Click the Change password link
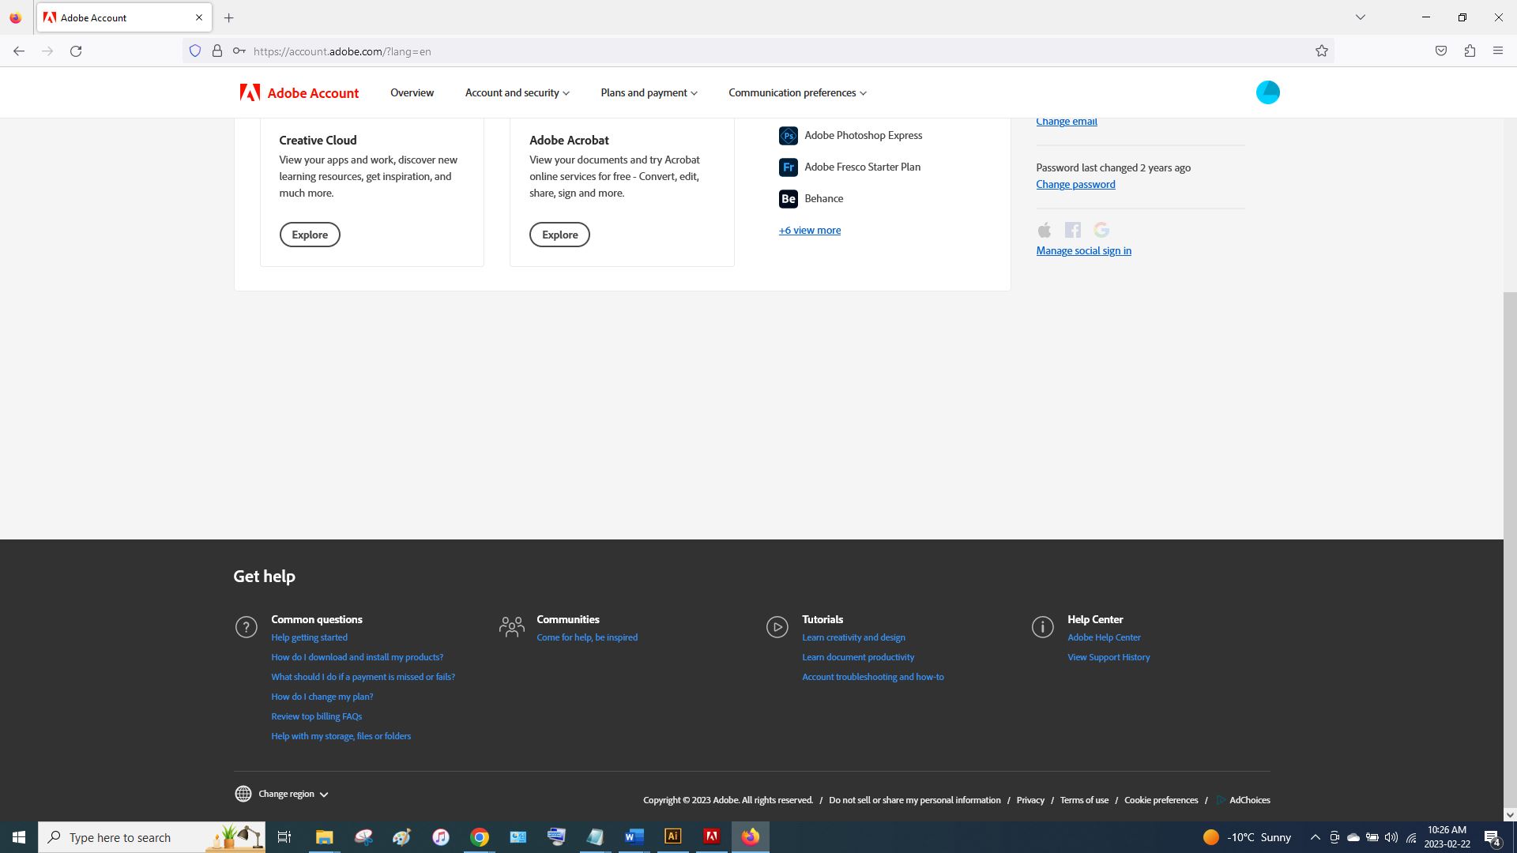Image resolution: width=1517 pixels, height=853 pixels. pos(1075,184)
